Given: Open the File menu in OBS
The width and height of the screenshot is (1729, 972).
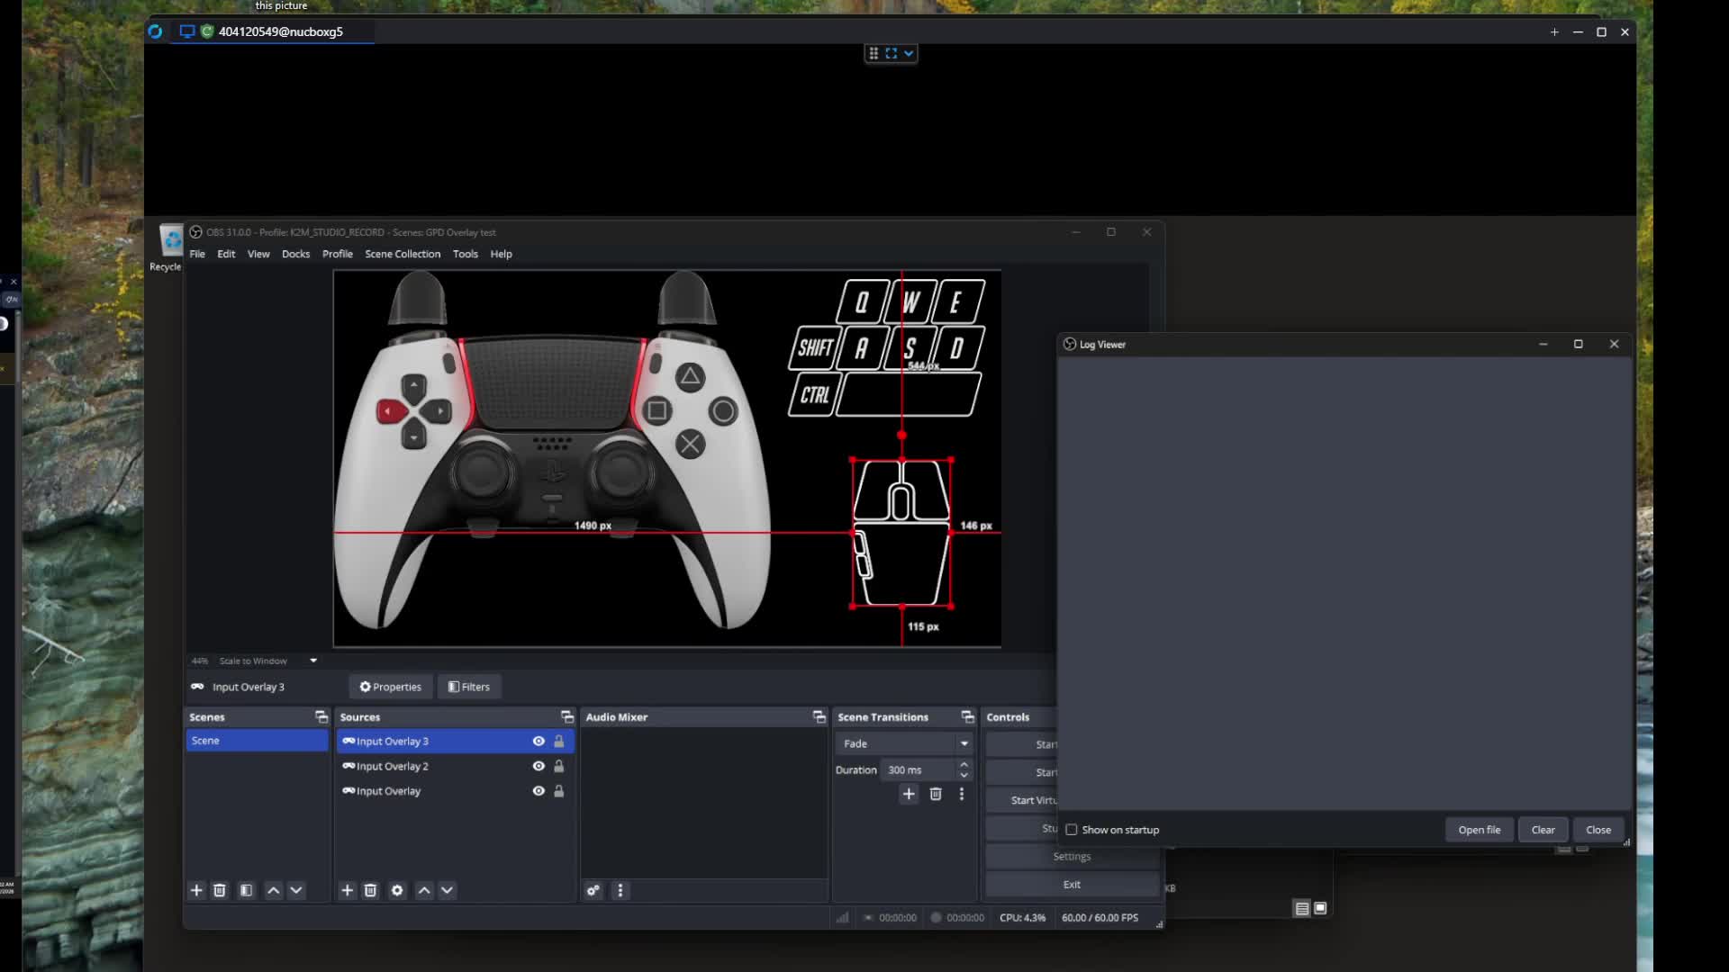Looking at the screenshot, I should tap(197, 254).
